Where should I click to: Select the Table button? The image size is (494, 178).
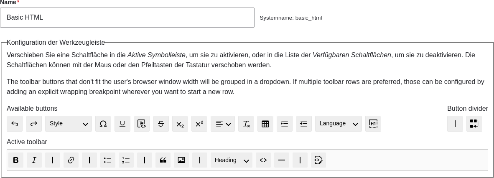(x=265, y=124)
